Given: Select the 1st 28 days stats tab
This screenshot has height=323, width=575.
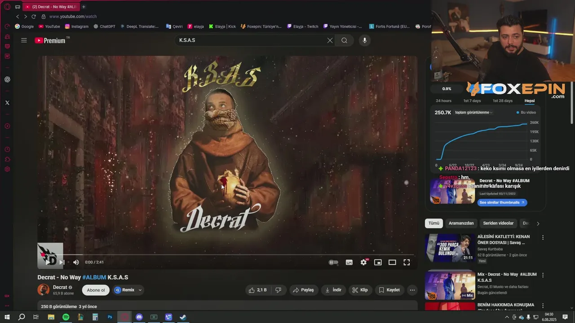Looking at the screenshot, I should [x=503, y=101].
